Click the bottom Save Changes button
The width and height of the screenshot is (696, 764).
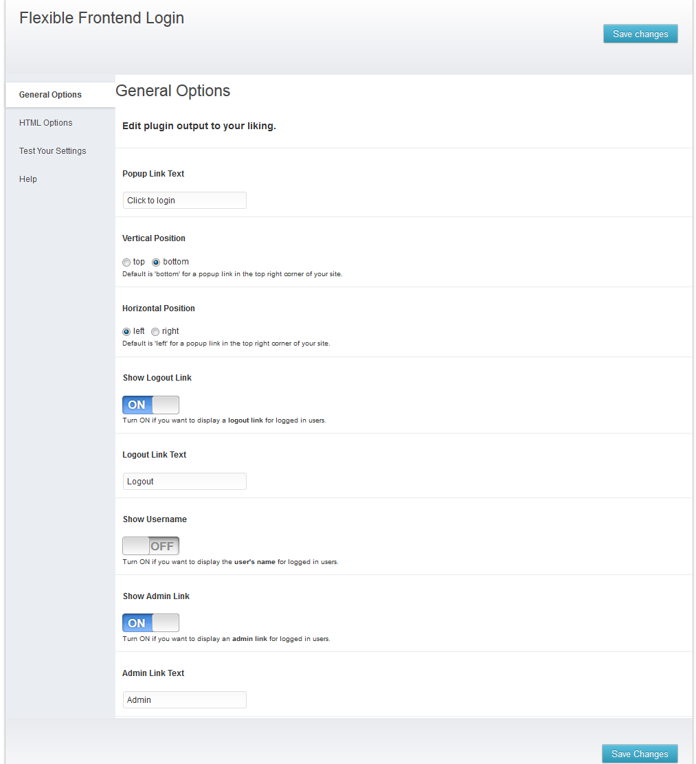pos(640,753)
